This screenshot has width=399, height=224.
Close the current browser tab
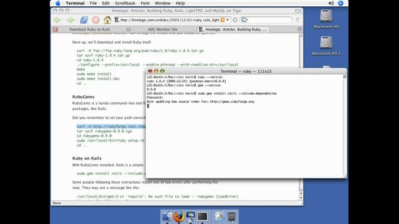[x=300, y=29]
